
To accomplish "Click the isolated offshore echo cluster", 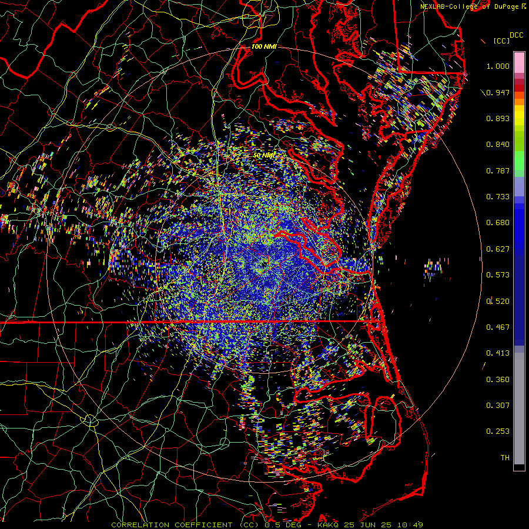I will coord(434,267).
